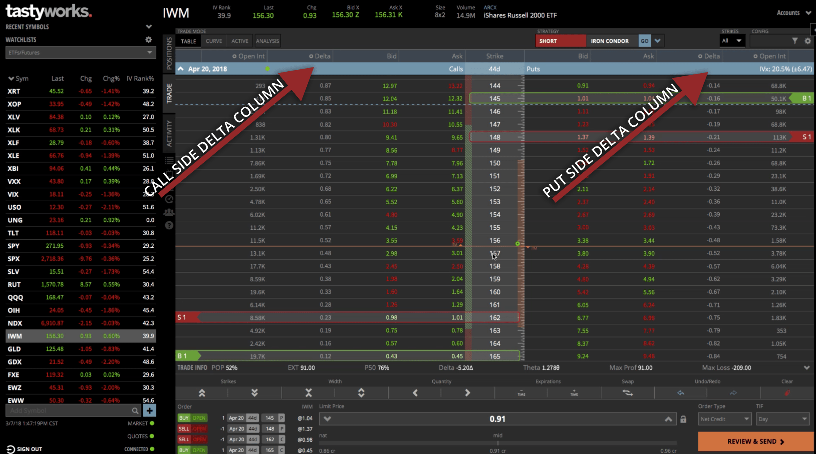Switch to the ACTIVE trade mode tab
The image size is (816, 454).
(240, 41)
